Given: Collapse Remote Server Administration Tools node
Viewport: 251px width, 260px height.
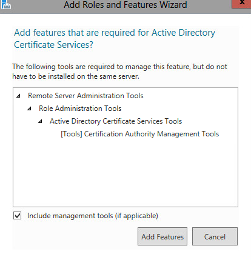Looking at the screenshot, I should (x=18, y=96).
